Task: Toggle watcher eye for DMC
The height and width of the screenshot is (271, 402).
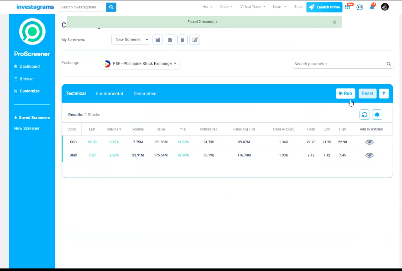Action: pos(369,155)
